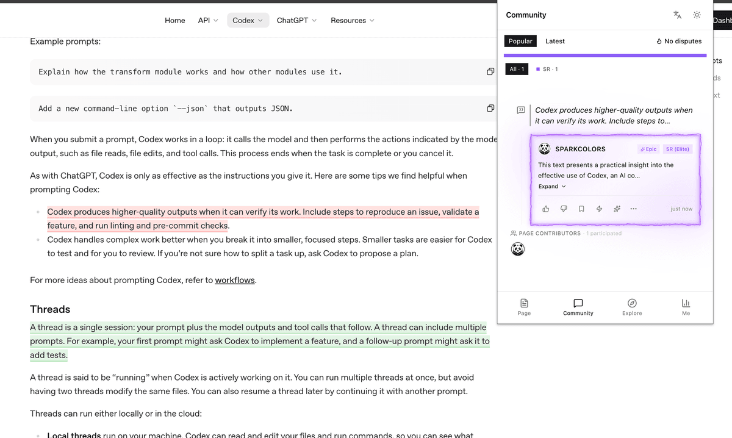Open the Home nav link
Image resolution: width=732 pixels, height=438 pixels.
(175, 20)
